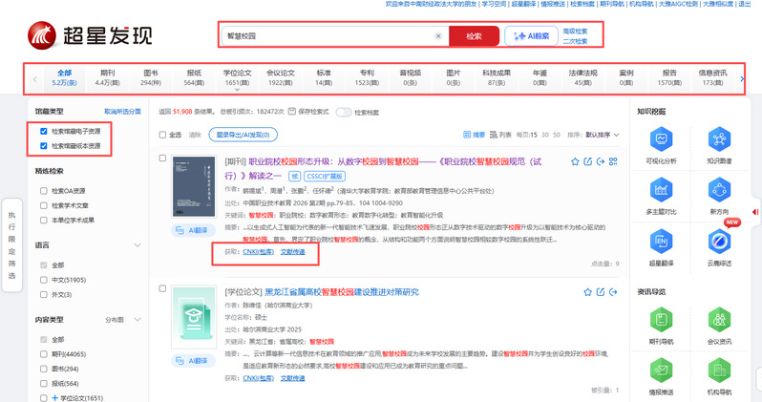
Task: Toggle the 检索档案 switch
Action: point(343,112)
